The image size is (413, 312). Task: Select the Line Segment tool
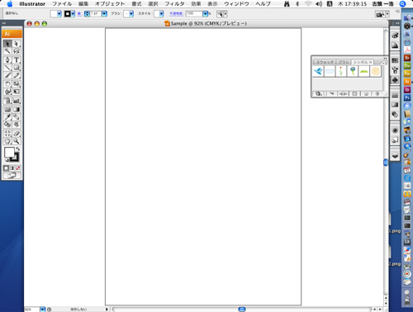pos(7,68)
